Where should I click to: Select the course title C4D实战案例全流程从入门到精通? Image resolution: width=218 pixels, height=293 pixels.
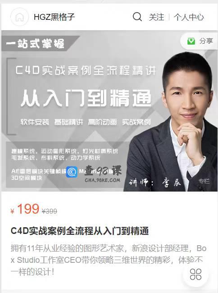coord(80,231)
